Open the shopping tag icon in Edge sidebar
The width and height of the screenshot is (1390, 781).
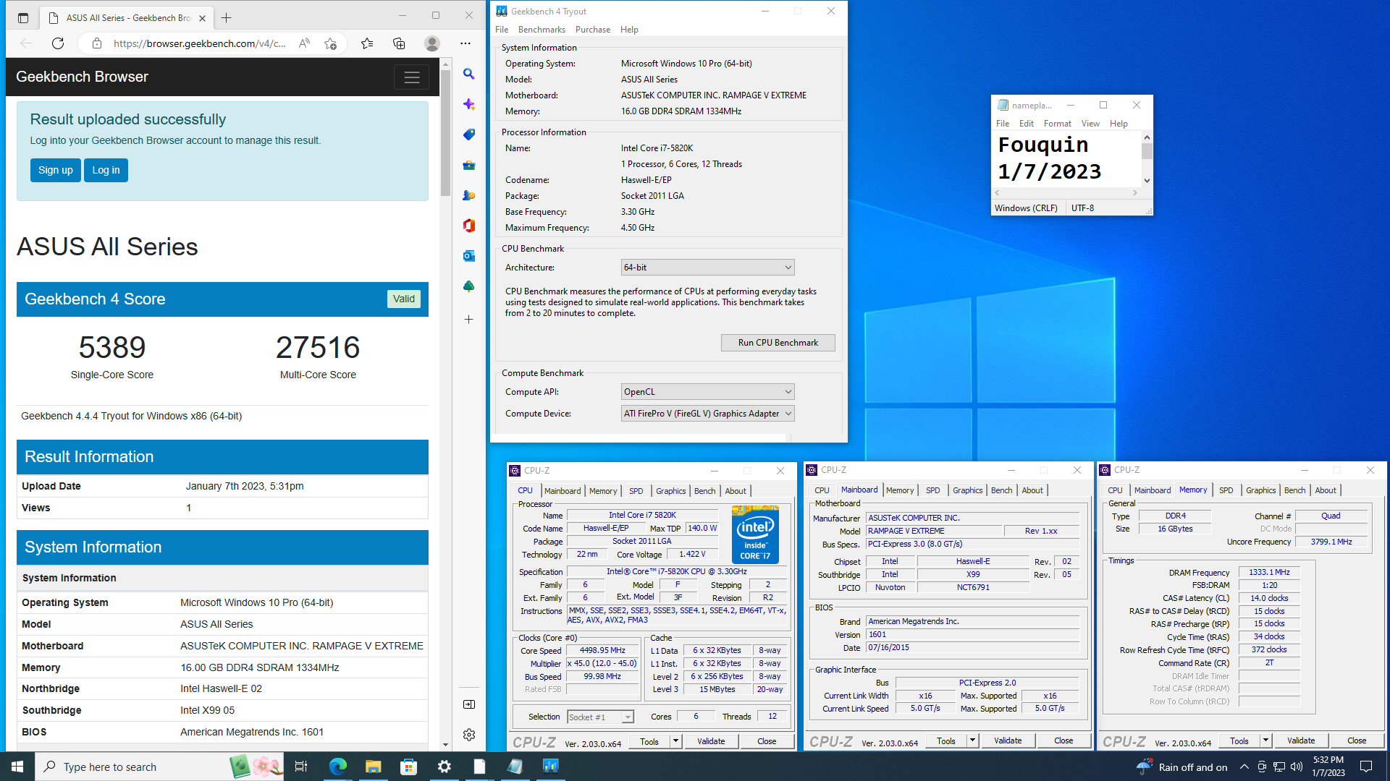pyautogui.click(x=469, y=135)
